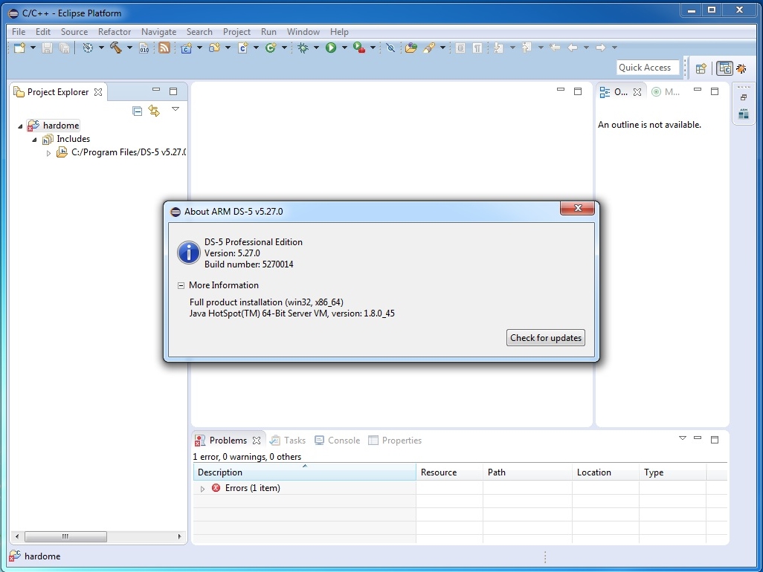The height and width of the screenshot is (572, 763).
Task: Expand the C:/Program Files/DS-5 include folder
Action: pyautogui.click(x=48, y=153)
